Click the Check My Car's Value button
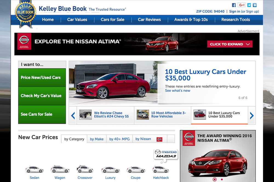Image resolution: width=274 pixels, height=182 pixels. [x=42, y=96]
